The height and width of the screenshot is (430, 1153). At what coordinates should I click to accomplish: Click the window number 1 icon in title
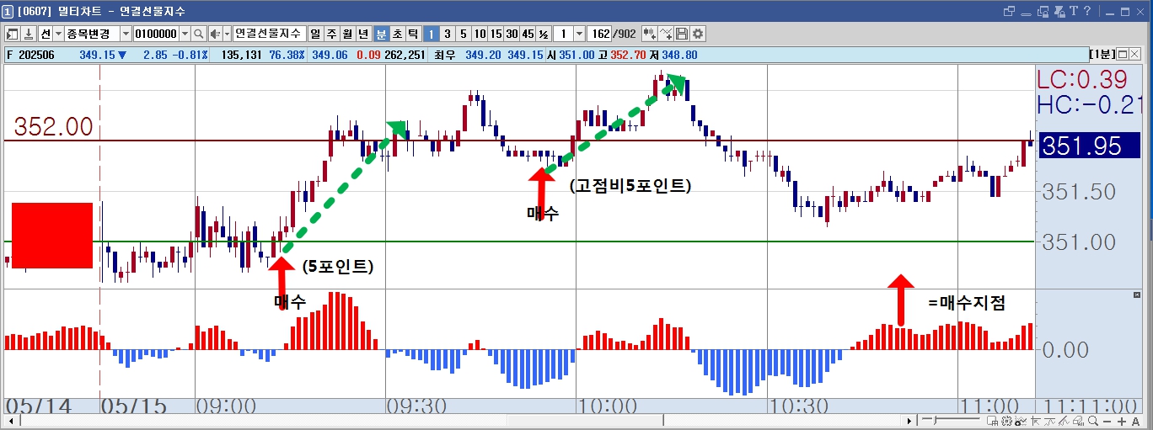[x=8, y=11]
